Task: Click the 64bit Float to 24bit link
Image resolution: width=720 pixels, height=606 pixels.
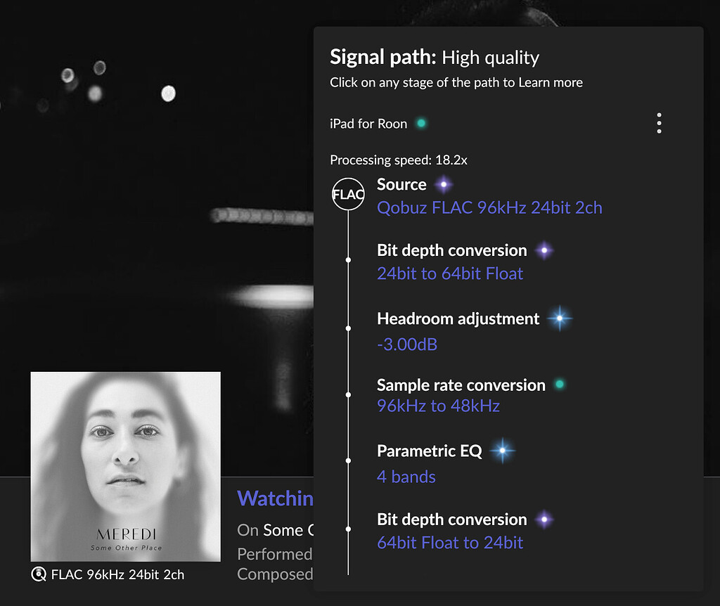Action: 450,542
